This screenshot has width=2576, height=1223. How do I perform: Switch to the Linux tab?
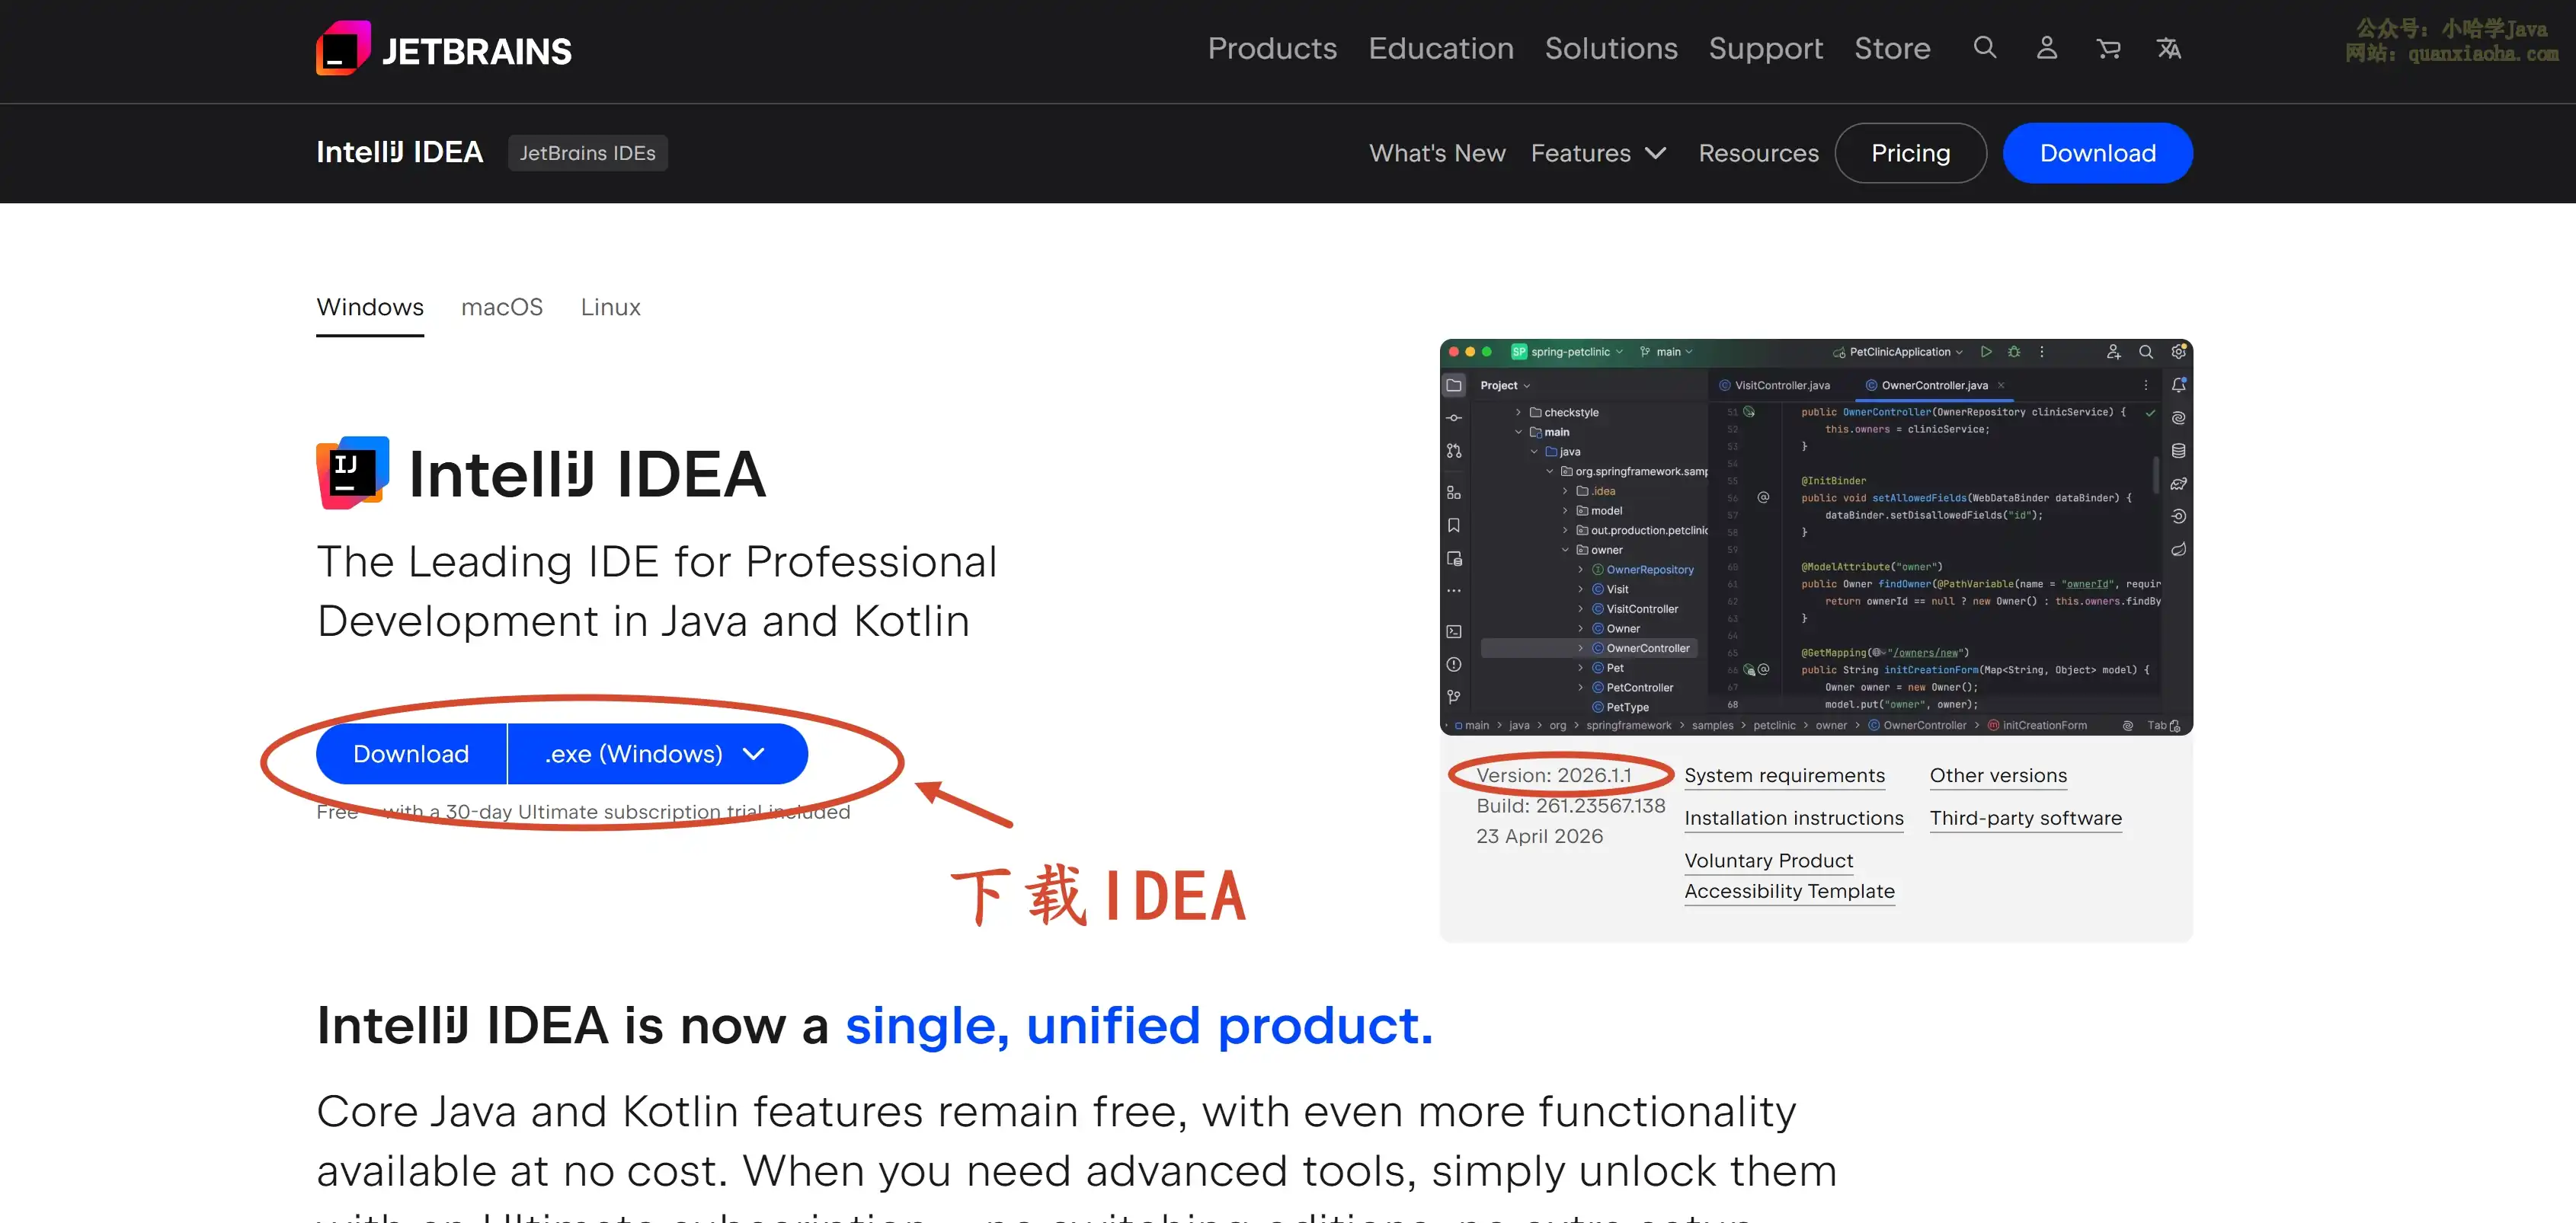610,307
